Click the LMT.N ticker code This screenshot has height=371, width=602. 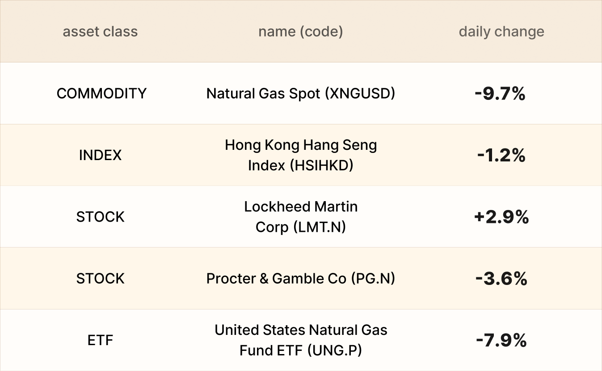click(x=320, y=227)
